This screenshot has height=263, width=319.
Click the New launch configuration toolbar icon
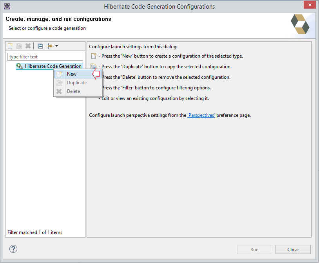pyautogui.click(x=10, y=46)
